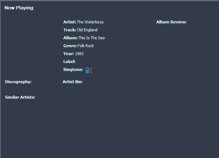Click the Album field label
The width and height of the screenshot is (219, 158).
(70, 38)
